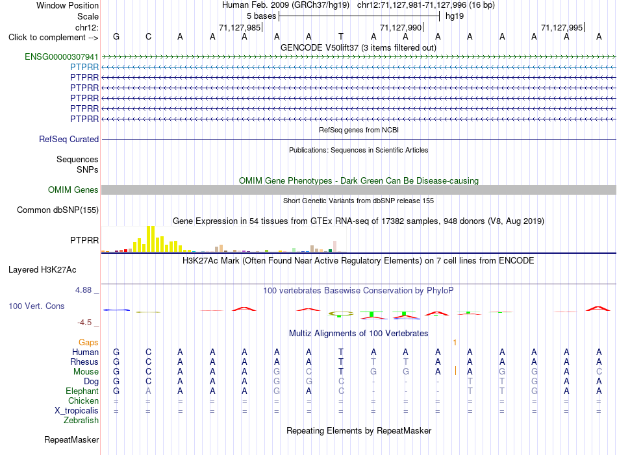Click the light blue PTPRR transcript label
The width and height of the screenshot is (617, 455).
84,67
